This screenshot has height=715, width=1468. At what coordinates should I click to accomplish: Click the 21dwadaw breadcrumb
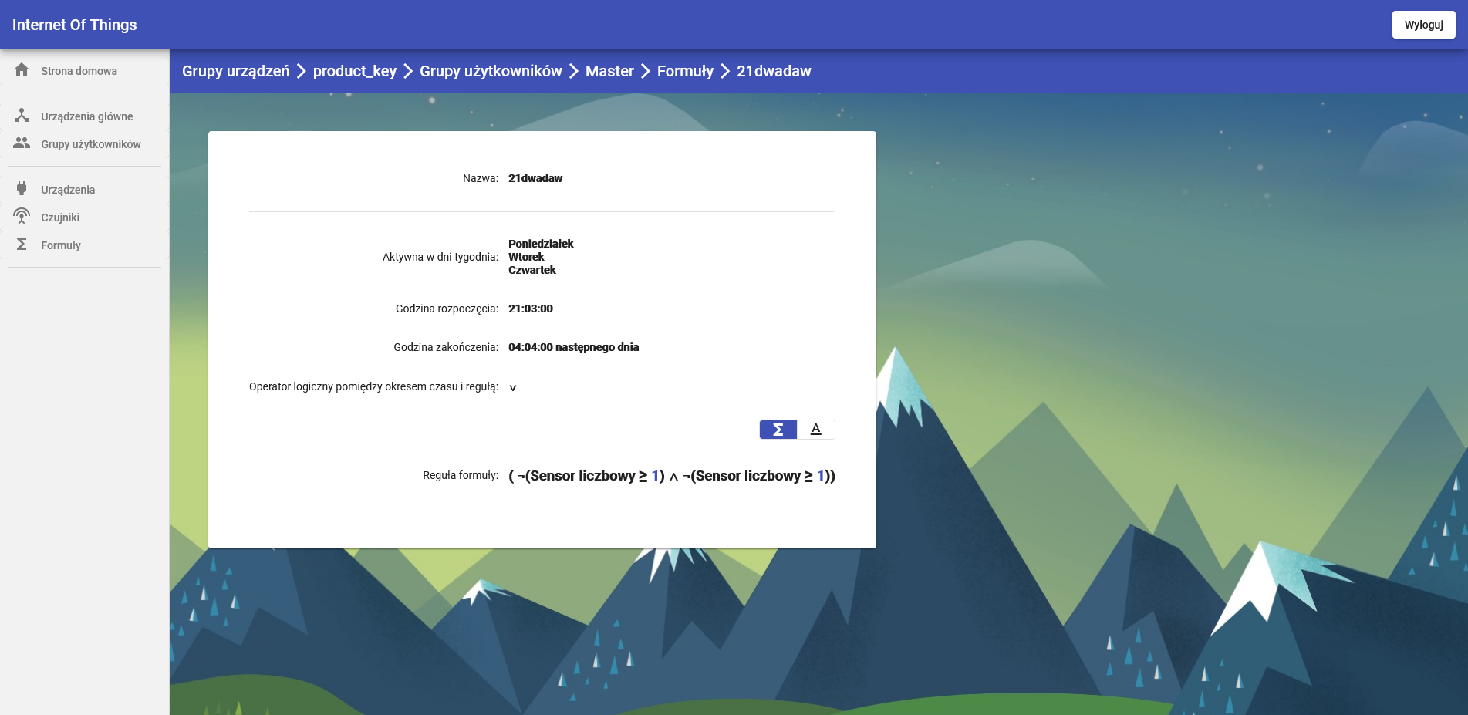click(x=774, y=71)
